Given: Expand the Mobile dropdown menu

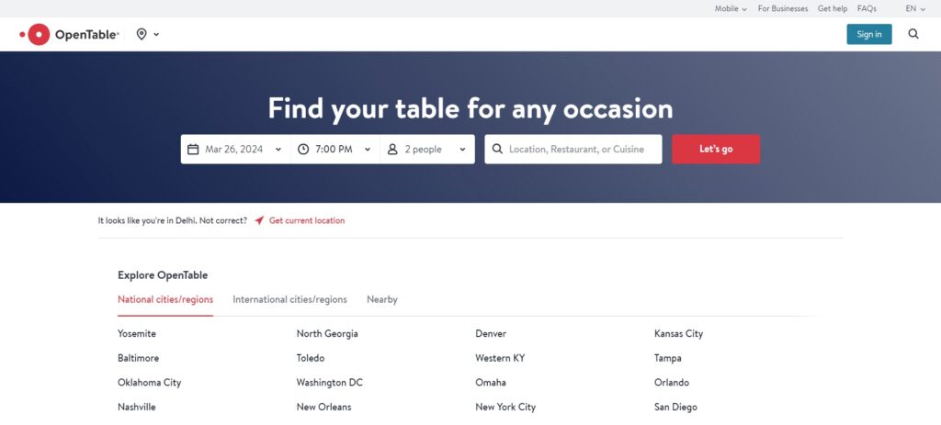Looking at the screenshot, I should (x=731, y=9).
